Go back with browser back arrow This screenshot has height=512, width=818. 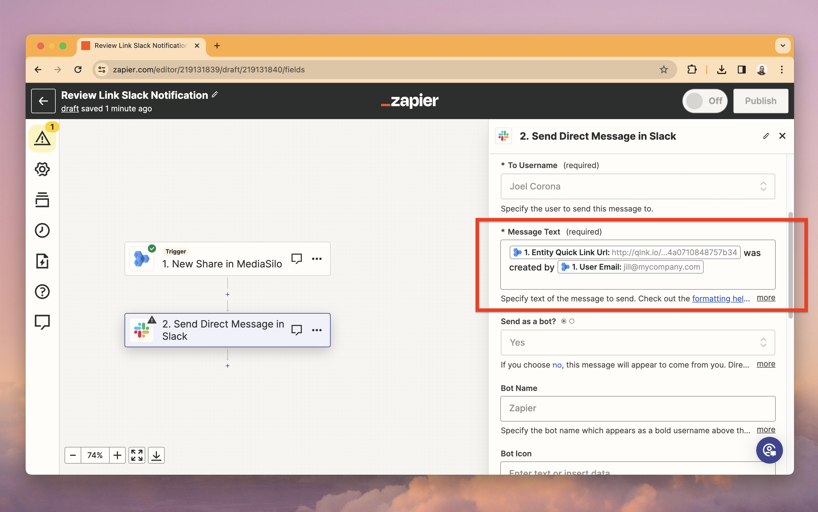pos(38,69)
